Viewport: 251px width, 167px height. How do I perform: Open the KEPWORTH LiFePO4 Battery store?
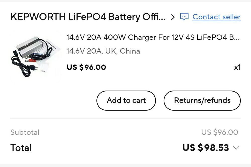88,17
